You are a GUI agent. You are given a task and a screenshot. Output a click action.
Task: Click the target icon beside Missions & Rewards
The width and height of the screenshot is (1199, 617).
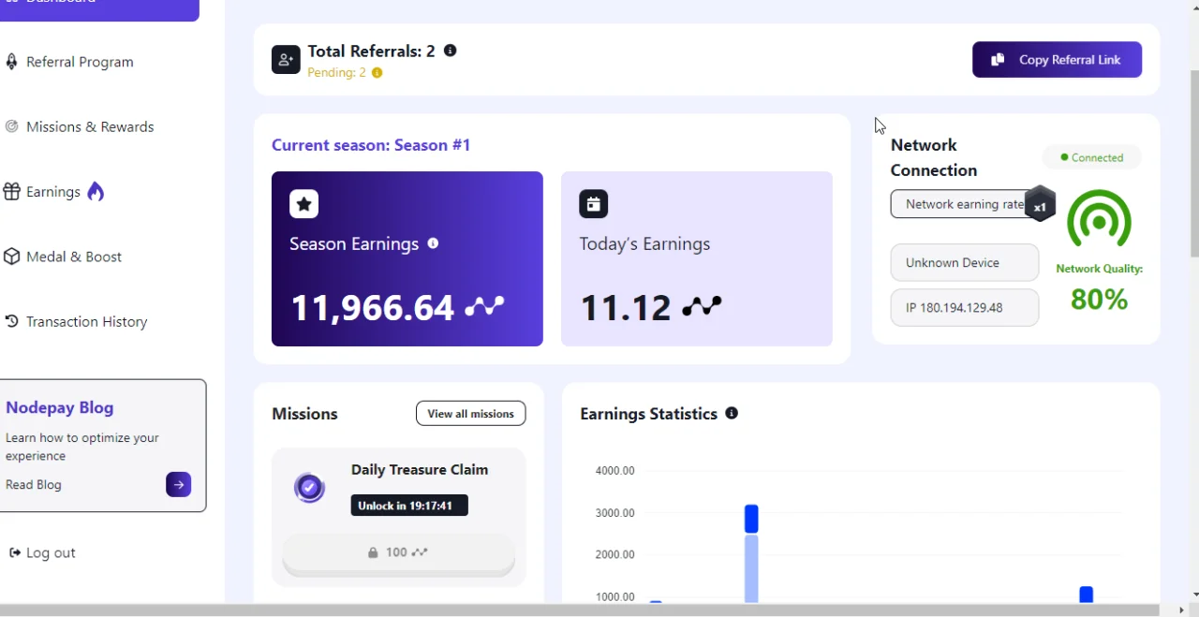[11, 126]
